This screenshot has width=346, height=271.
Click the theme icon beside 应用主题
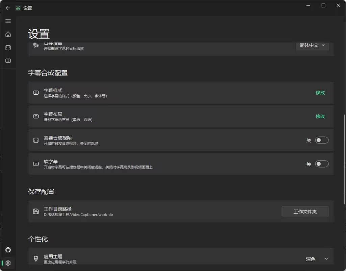pyautogui.click(x=36, y=258)
